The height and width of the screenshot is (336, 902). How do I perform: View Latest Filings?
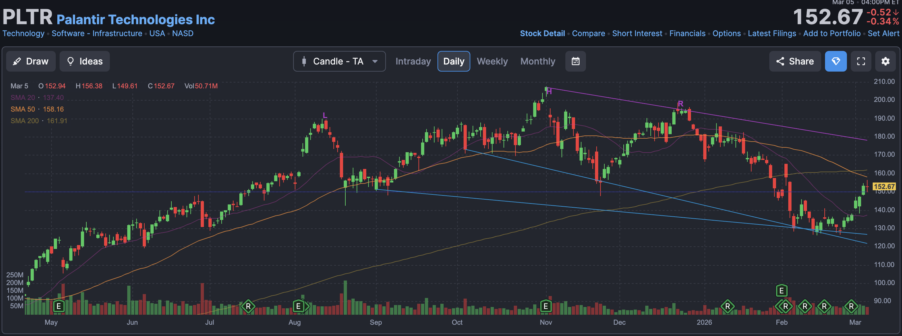click(772, 34)
